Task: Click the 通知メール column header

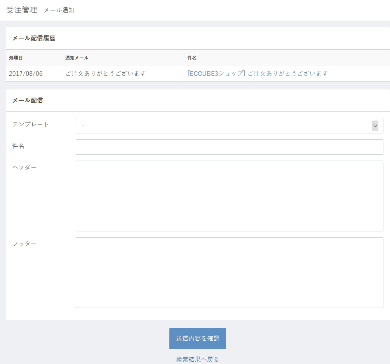Action: [x=77, y=58]
